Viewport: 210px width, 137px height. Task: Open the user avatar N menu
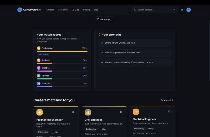[x=188, y=10]
